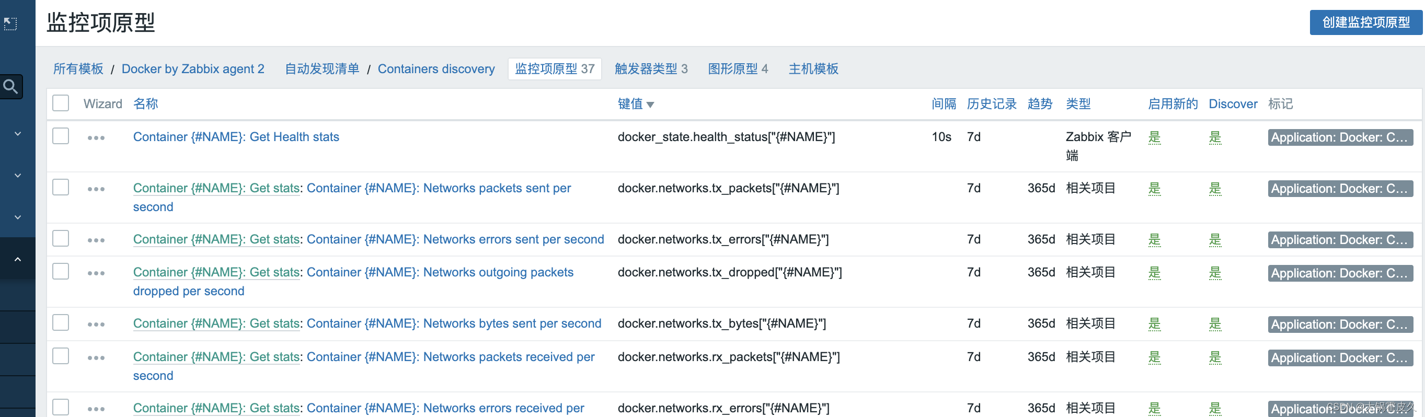Switch to 触发器类型 3 tab
Image resolution: width=1425 pixels, height=417 pixels.
651,69
